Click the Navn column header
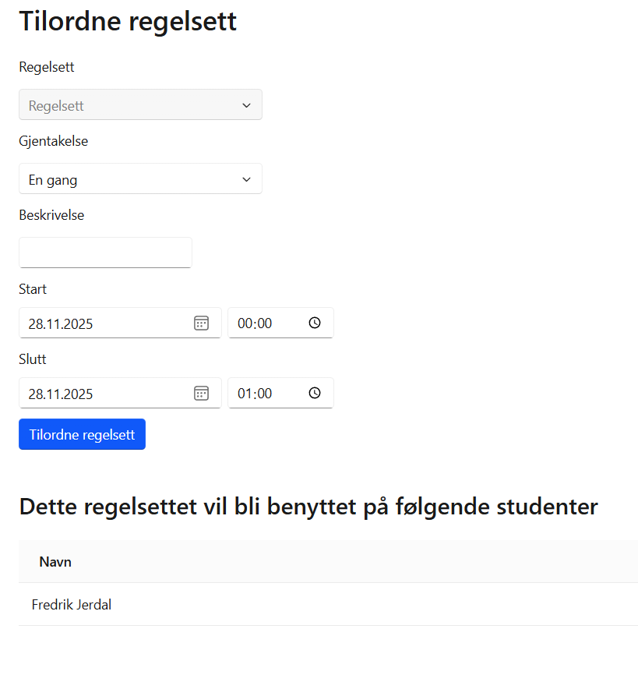This screenshot has height=696, width=638. point(55,561)
